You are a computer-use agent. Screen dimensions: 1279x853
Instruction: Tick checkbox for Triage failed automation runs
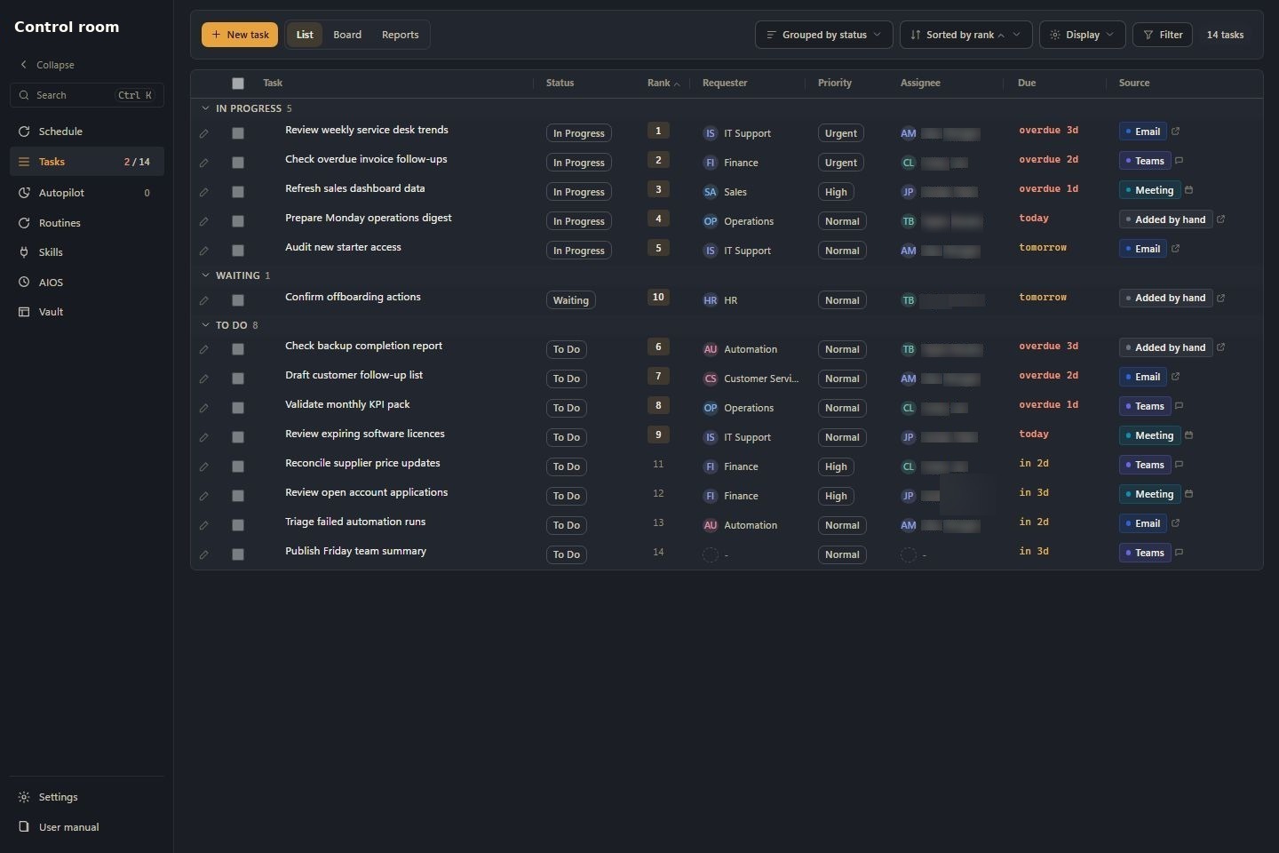pos(238,525)
